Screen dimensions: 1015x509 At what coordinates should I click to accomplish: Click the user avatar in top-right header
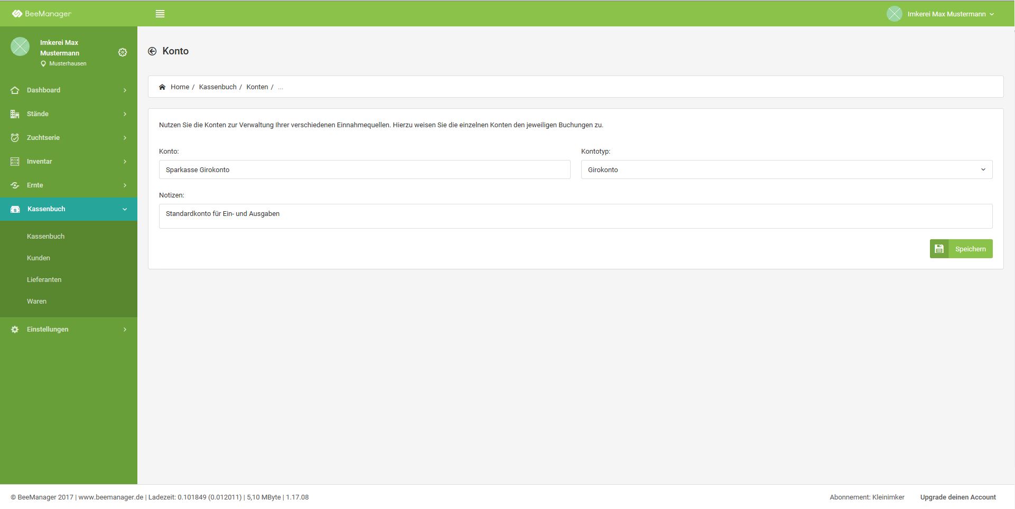point(894,14)
